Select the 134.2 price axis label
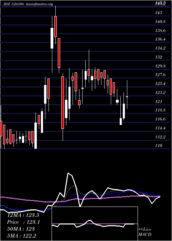The width and height of the screenshot is (172, 241). 160,48
